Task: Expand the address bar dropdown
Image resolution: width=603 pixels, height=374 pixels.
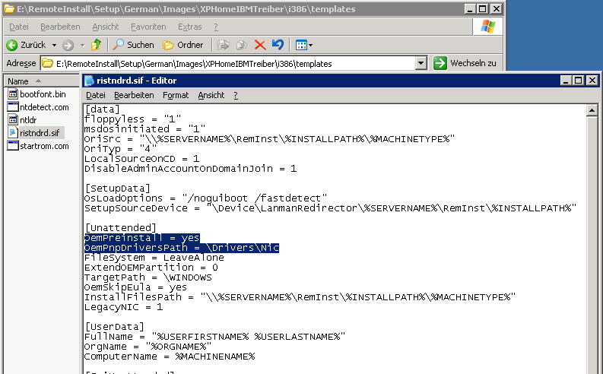Action: coord(421,63)
